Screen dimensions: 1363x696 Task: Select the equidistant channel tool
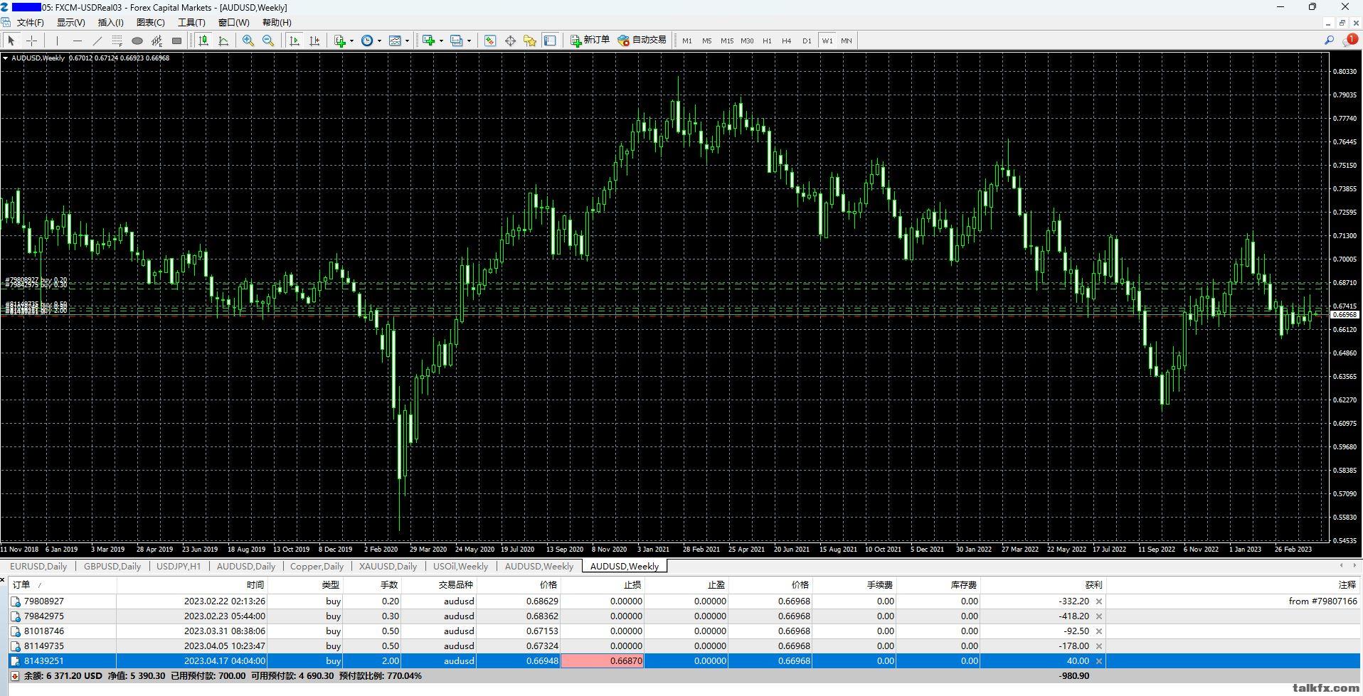[x=157, y=41]
